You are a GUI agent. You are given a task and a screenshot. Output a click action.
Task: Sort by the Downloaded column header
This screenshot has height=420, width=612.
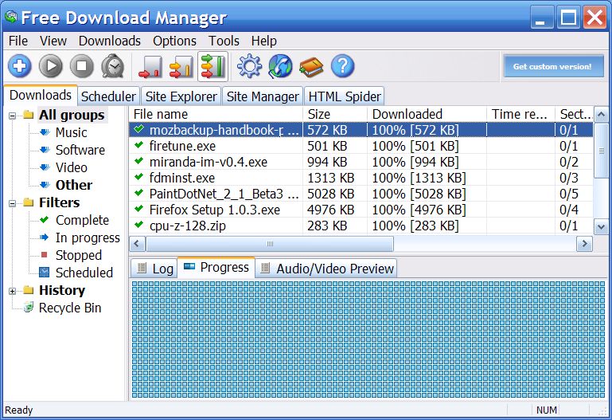click(x=427, y=114)
